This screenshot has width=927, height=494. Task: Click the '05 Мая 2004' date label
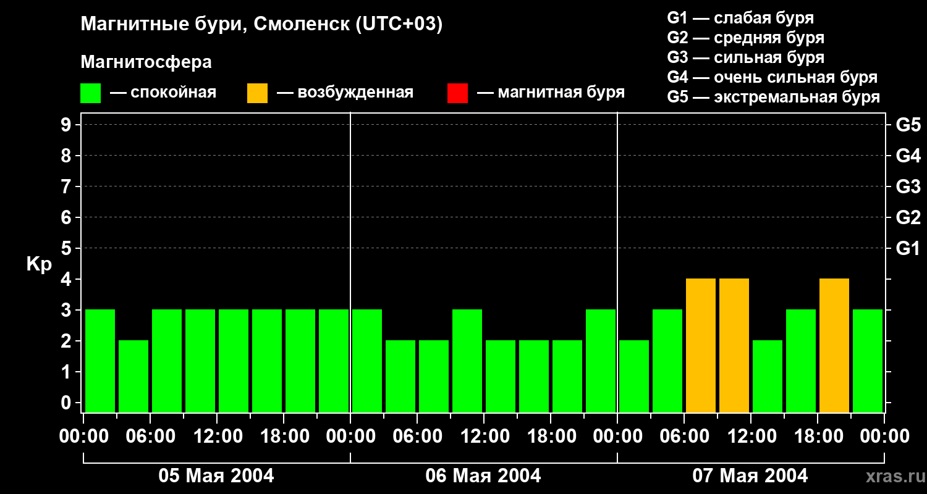(x=216, y=475)
